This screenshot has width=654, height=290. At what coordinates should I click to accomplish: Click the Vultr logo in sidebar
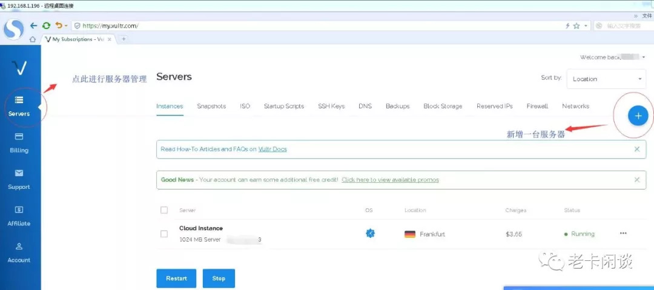click(x=19, y=68)
